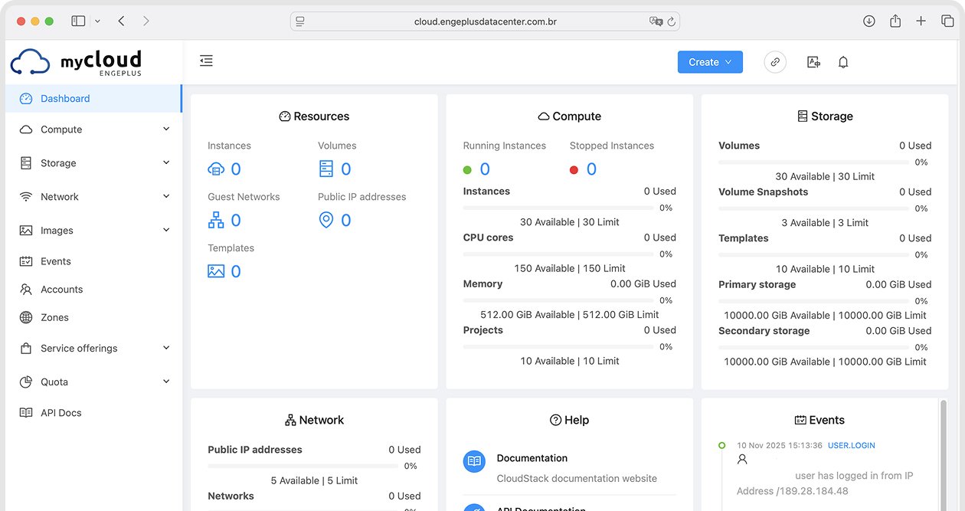
Task: Open Compute card title link
Action: pyautogui.click(x=569, y=116)
